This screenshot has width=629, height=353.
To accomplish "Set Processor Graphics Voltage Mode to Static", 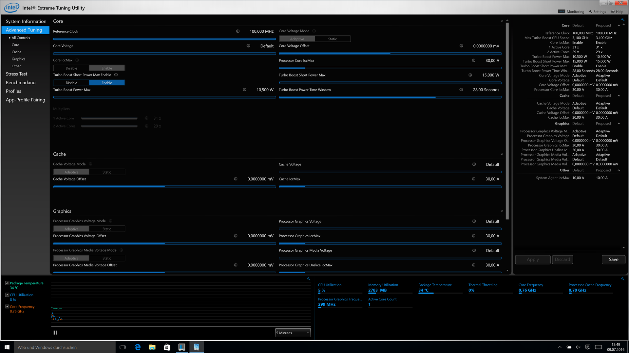I will 107,229.
